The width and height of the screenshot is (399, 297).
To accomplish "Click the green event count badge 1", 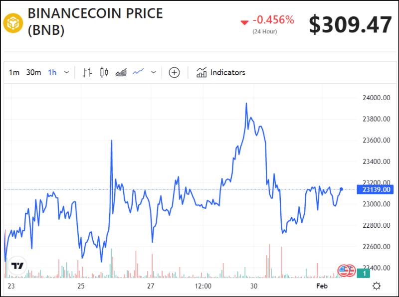I will (x=363, y=273).
